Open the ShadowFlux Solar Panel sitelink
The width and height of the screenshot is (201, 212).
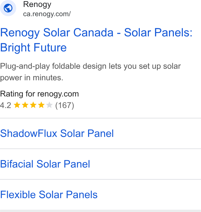(x=57, y=133)
